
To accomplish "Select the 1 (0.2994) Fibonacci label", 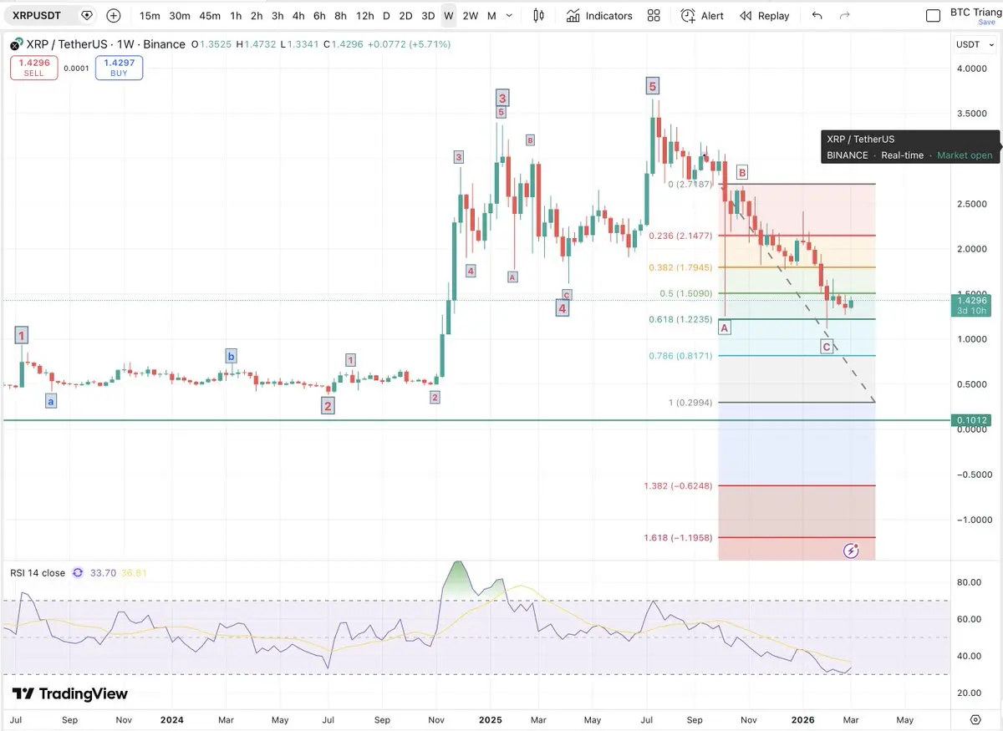I will 690,403.
